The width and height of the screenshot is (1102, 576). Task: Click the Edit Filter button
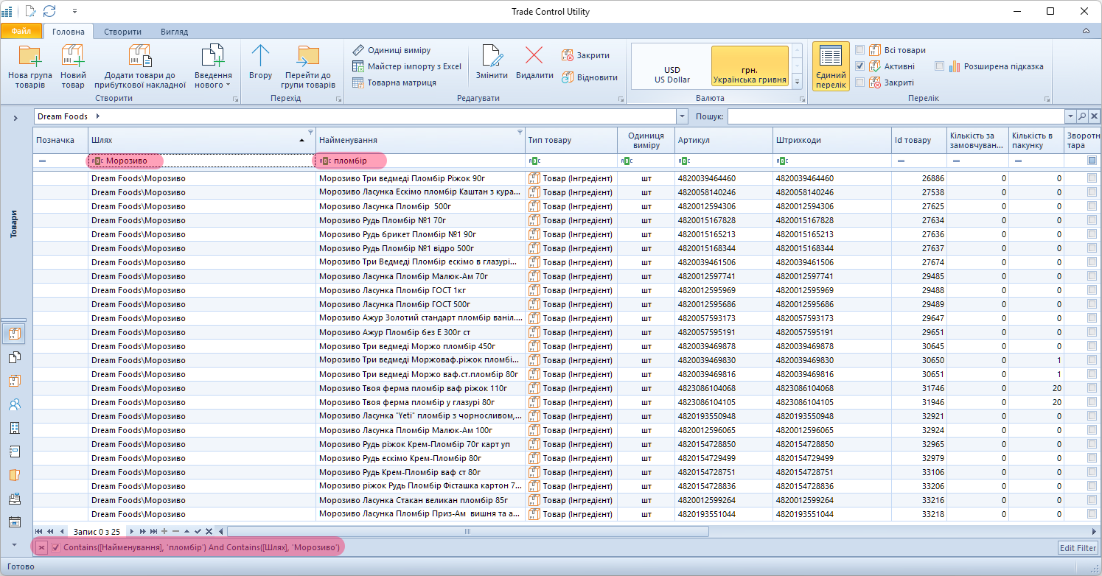(1078, 547)
